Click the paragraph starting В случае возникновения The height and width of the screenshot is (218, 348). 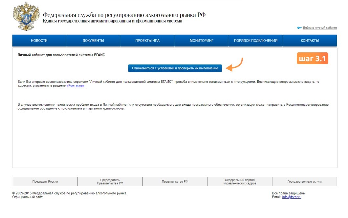pyautogui.click(x=173, y=106)
